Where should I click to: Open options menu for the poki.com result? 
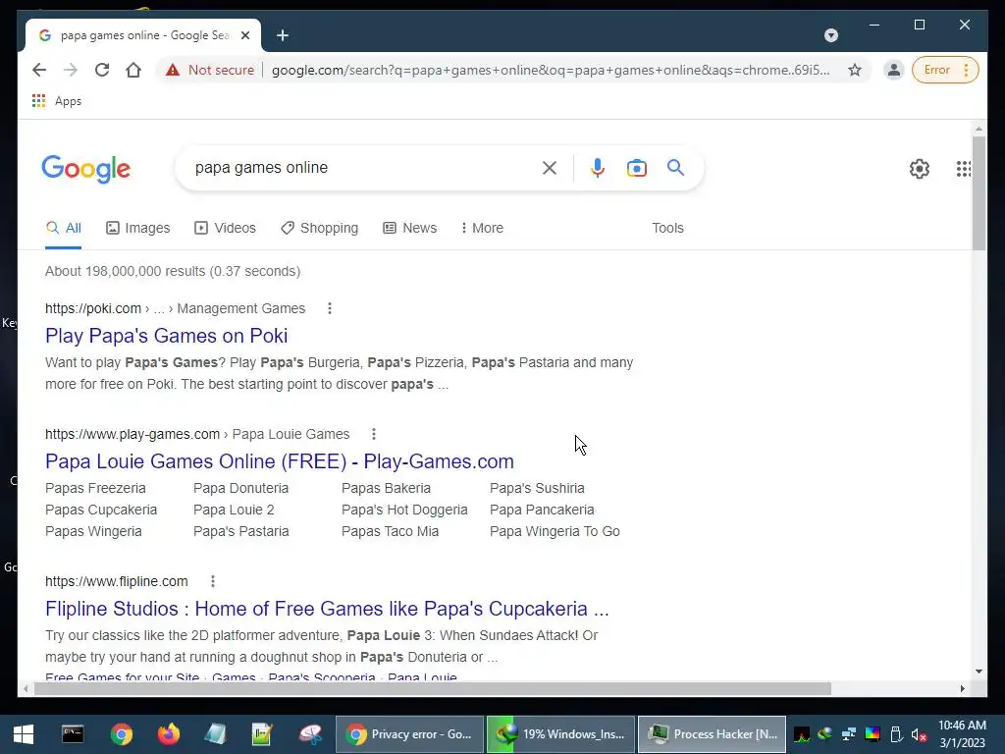coord(330,308)
